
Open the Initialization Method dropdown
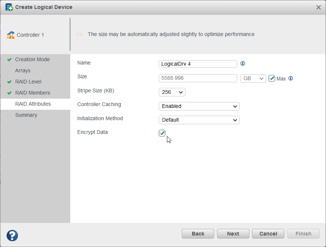pos(199,120)
